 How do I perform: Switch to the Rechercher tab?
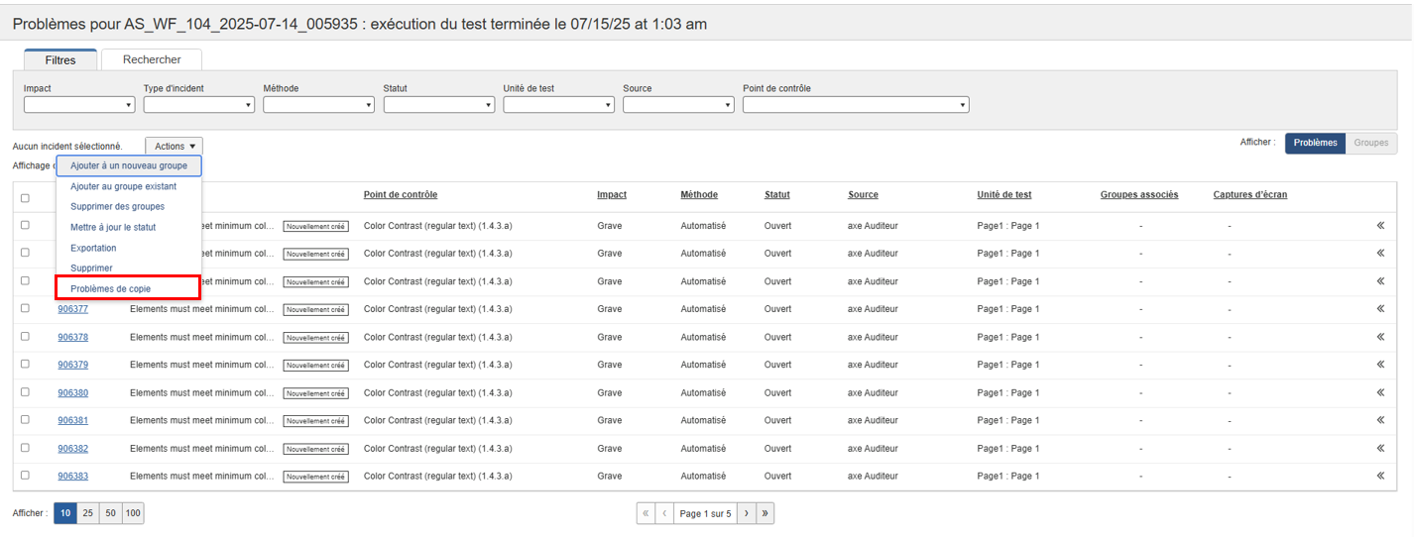coord(152,59)
